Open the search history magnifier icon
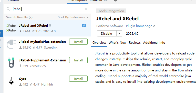Image resolution: width=196 pixels, height=93 pixels. (x=9, y=9)
